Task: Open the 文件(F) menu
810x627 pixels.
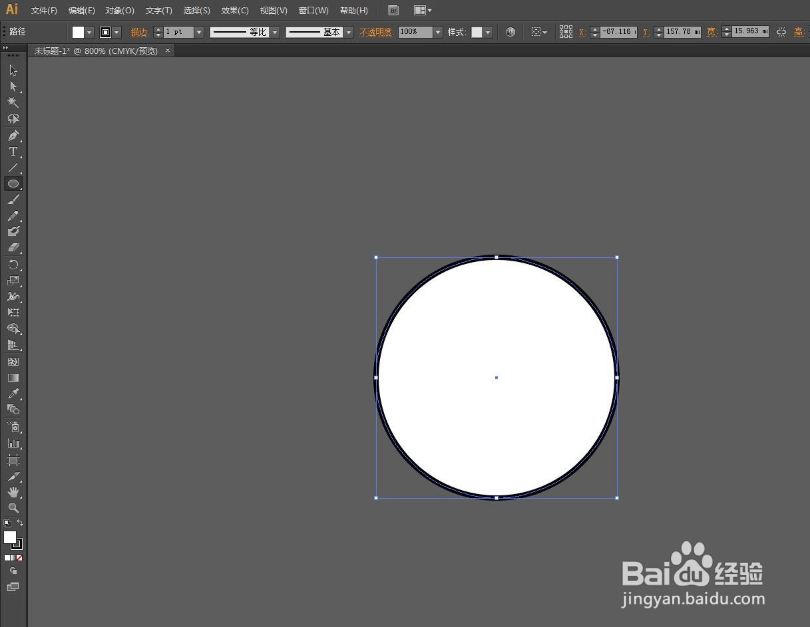Action: [44, 11]
